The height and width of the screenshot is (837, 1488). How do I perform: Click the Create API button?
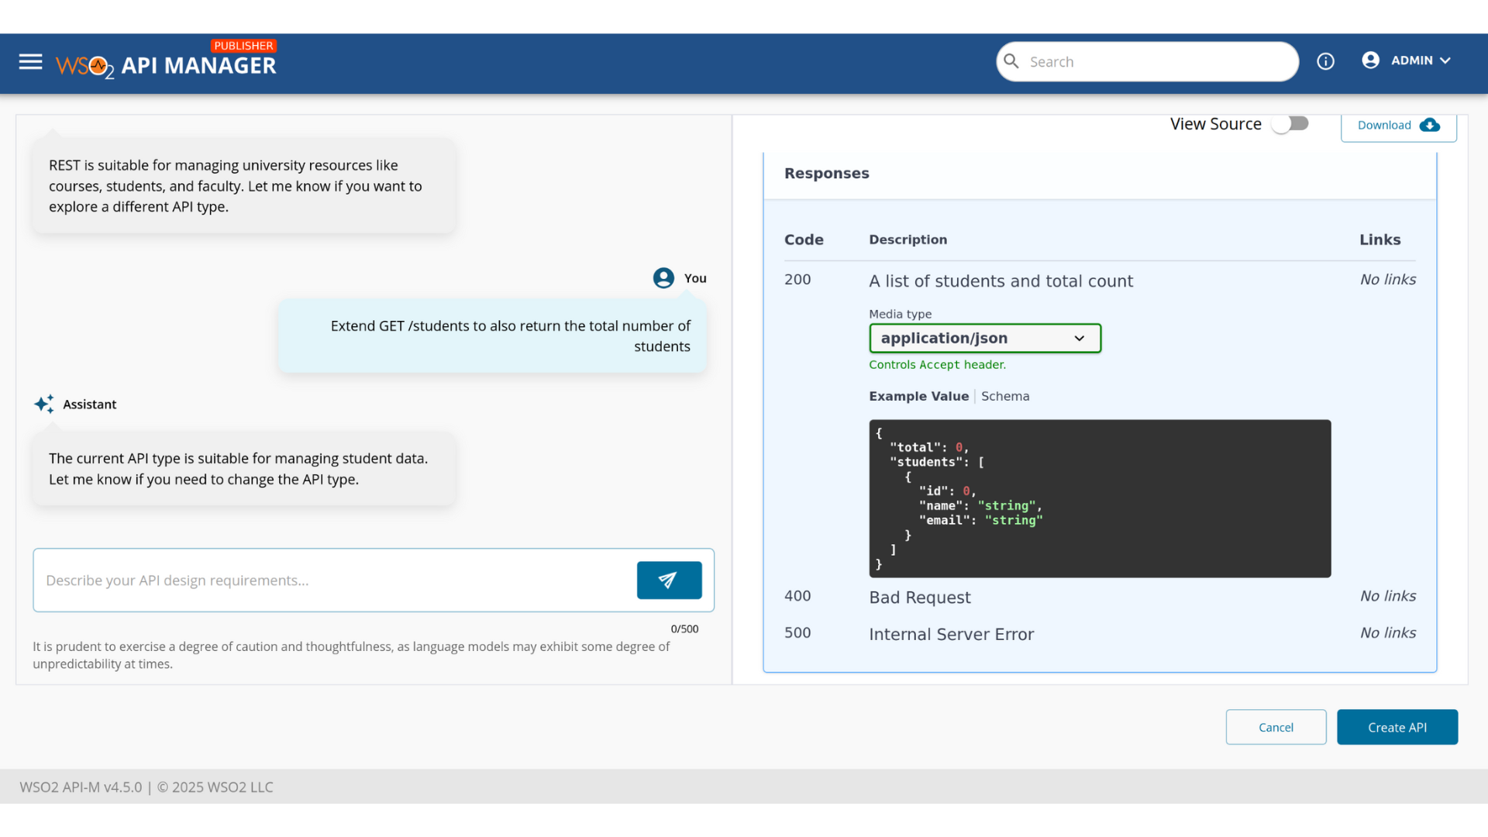tap(1397, 727)
